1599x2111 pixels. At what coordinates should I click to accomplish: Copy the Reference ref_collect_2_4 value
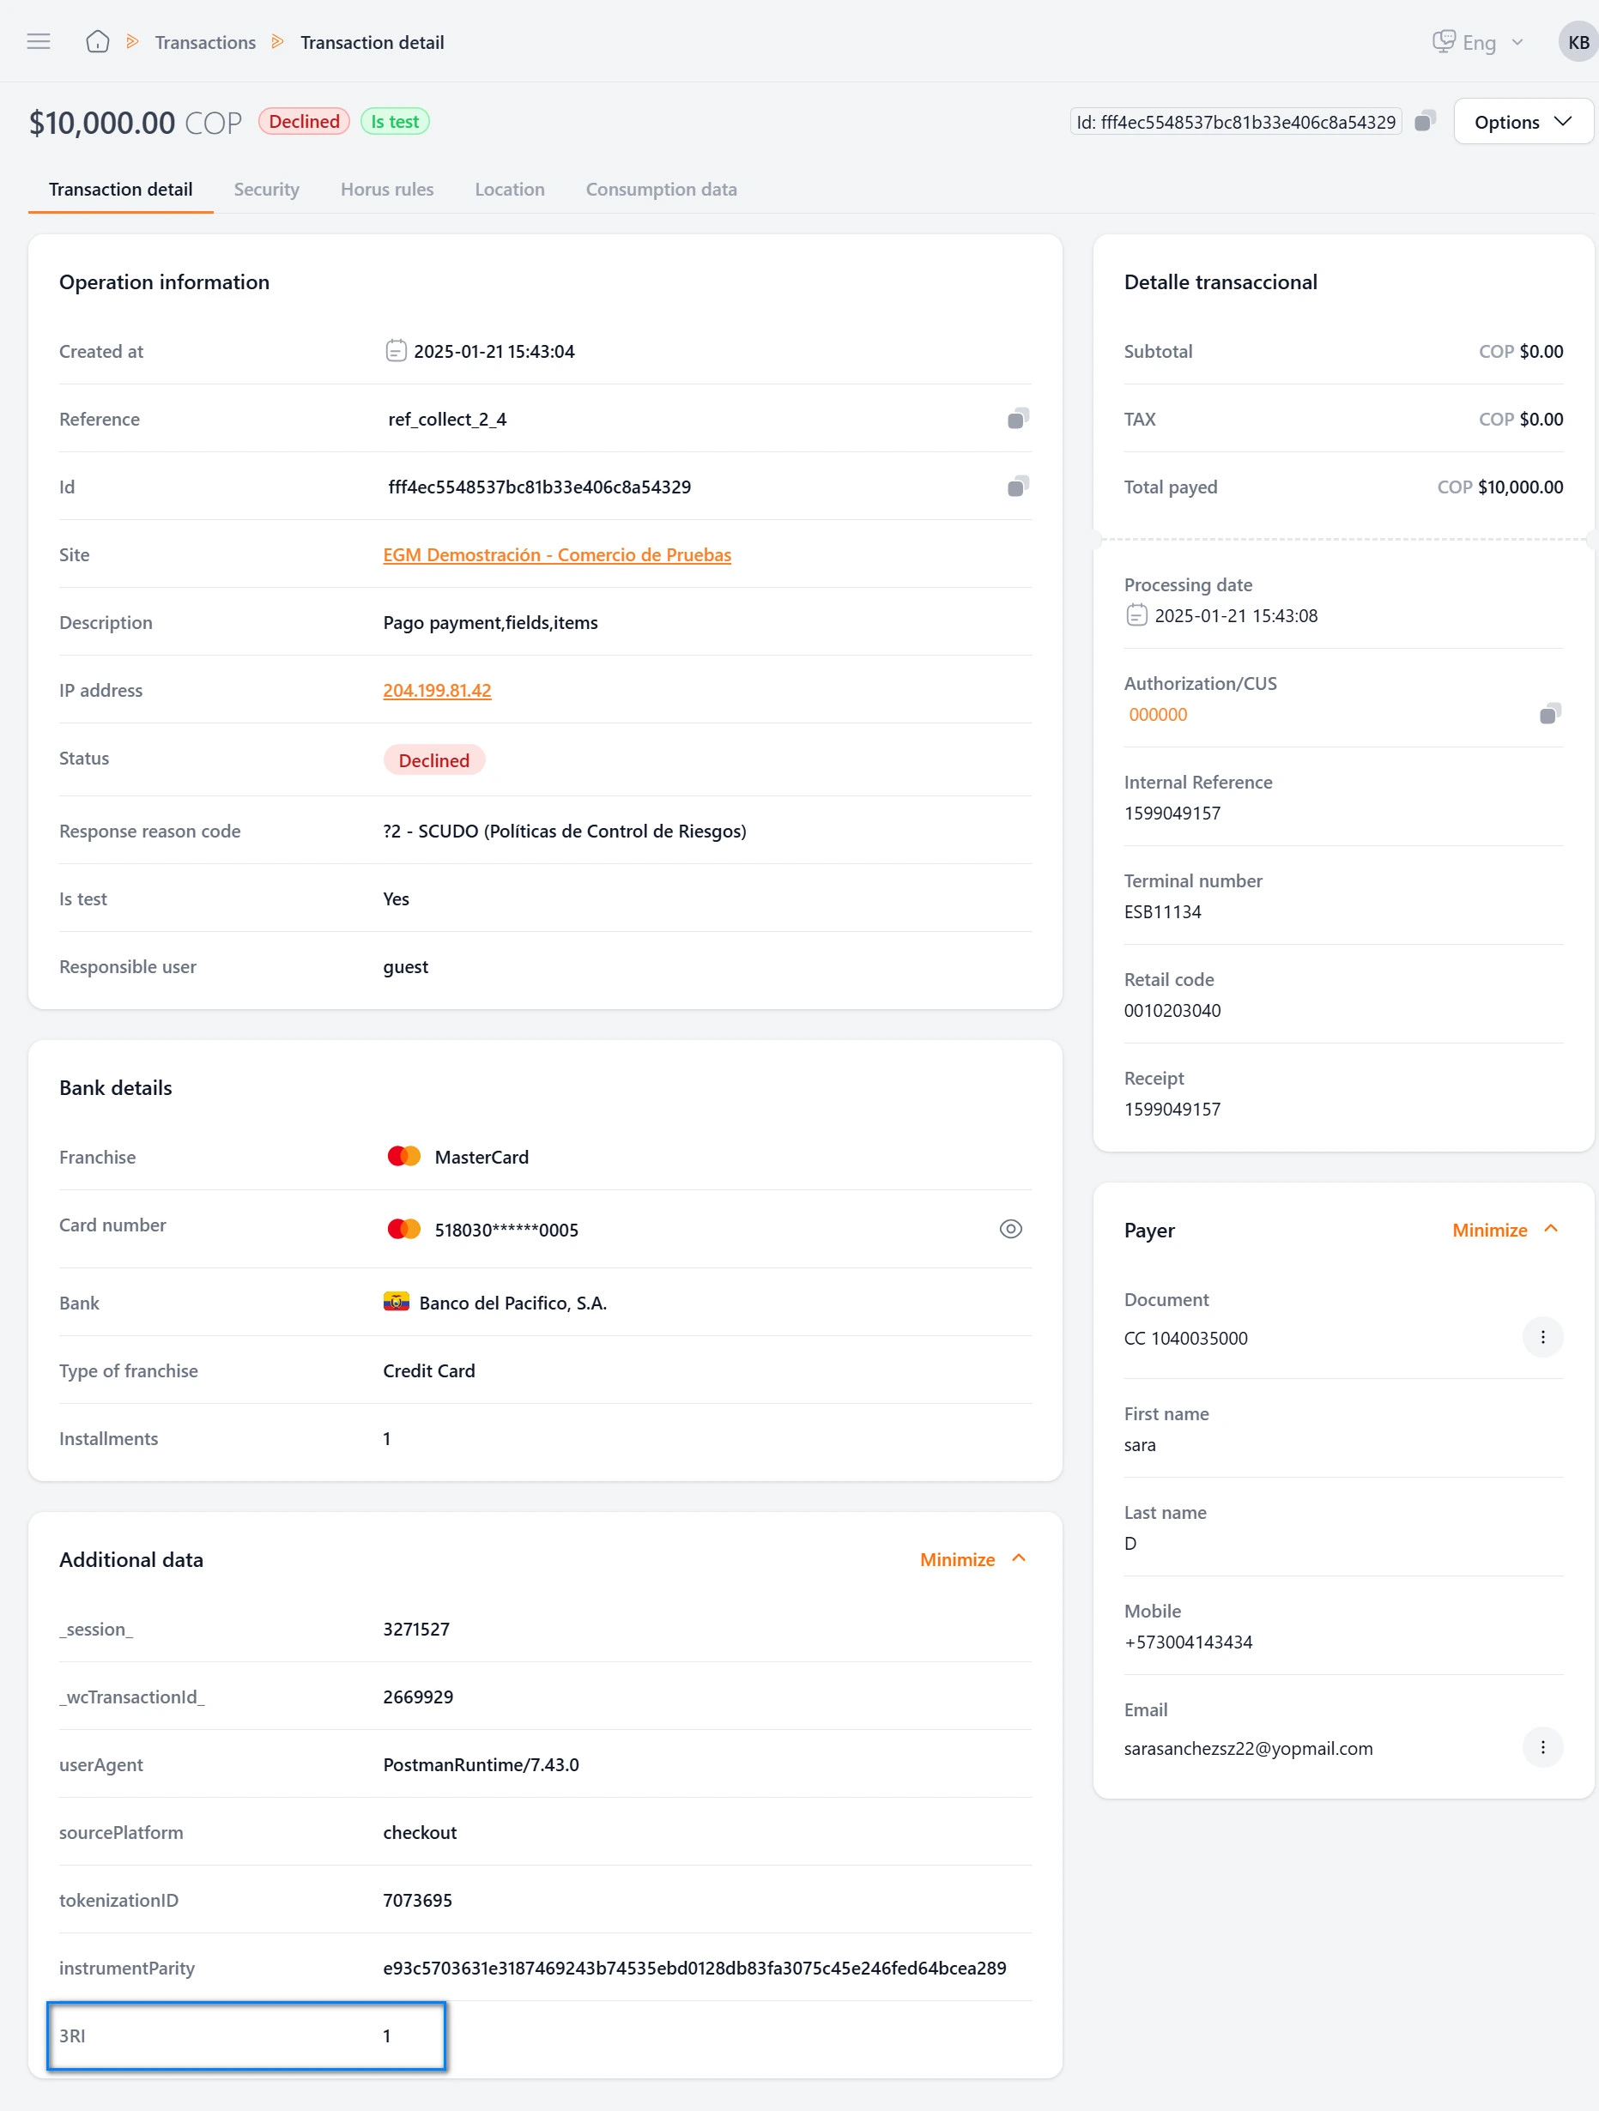(1018, 419)
